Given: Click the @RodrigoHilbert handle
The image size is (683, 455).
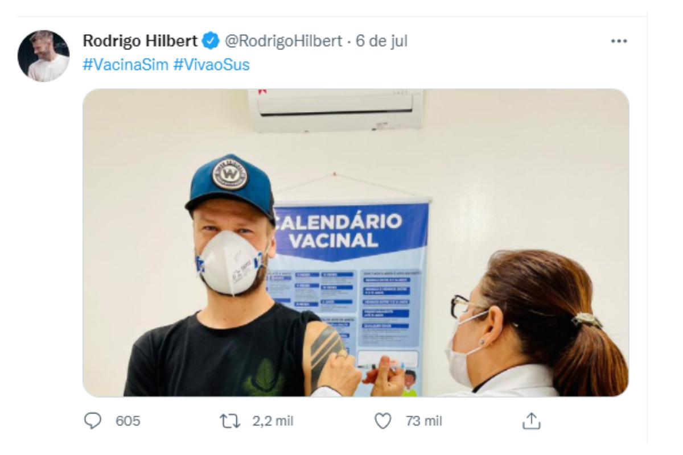Looking at the screenshot, I should click(284, 42).
